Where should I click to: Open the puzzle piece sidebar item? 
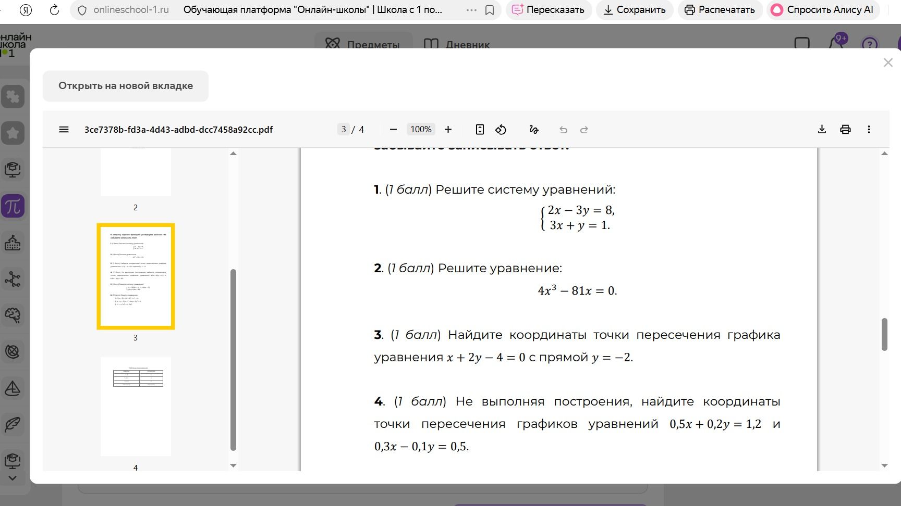point(13,97)
